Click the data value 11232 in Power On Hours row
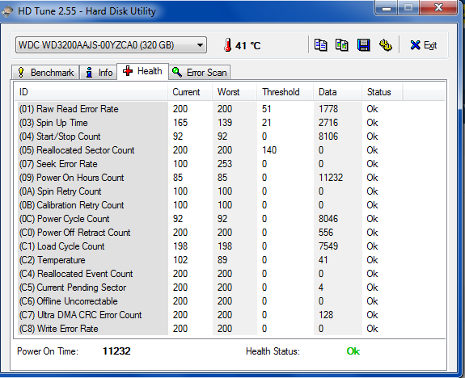This screenshot has height=378, width=465. (331, 178)
